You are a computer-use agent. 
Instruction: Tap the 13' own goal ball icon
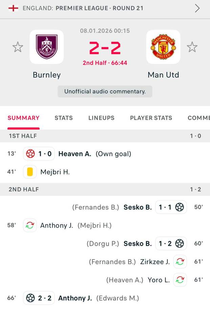coord(30,154)
